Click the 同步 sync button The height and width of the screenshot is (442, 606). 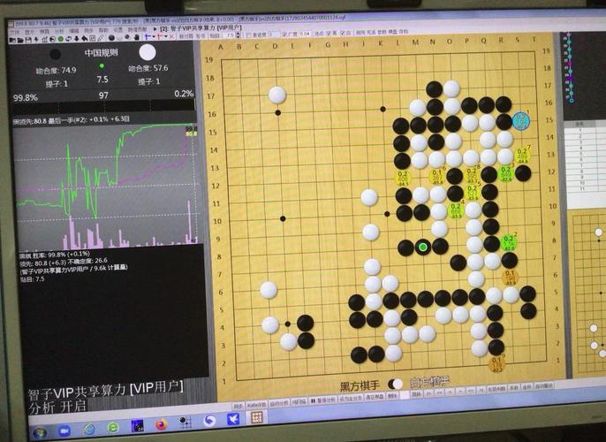tap(239, 406)
